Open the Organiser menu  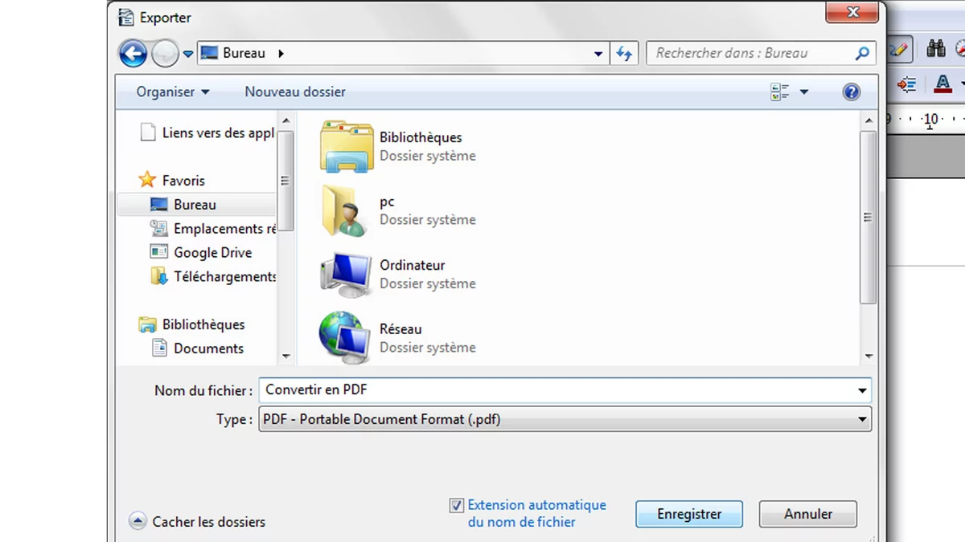point(172,92)
